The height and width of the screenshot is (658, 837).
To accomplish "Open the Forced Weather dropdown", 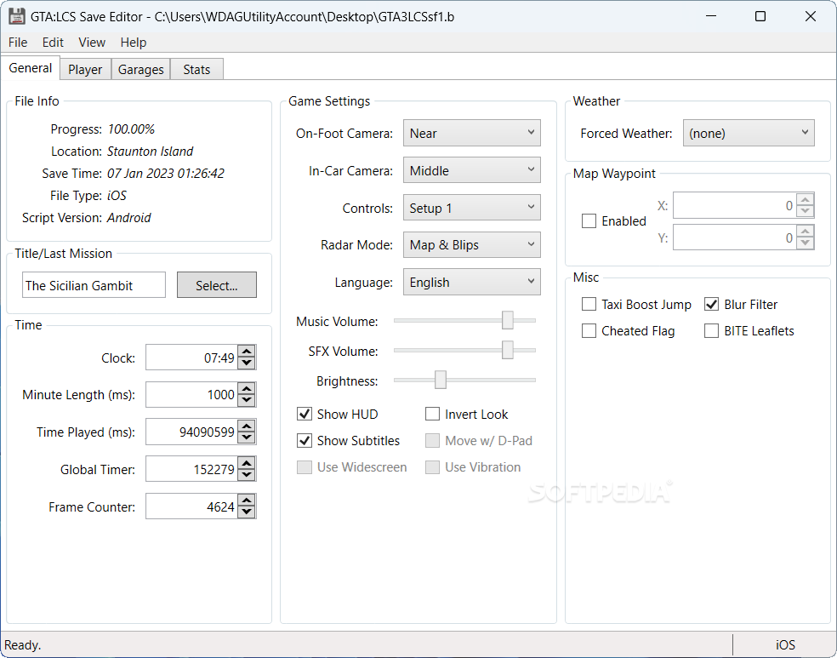I will (749, 133).
